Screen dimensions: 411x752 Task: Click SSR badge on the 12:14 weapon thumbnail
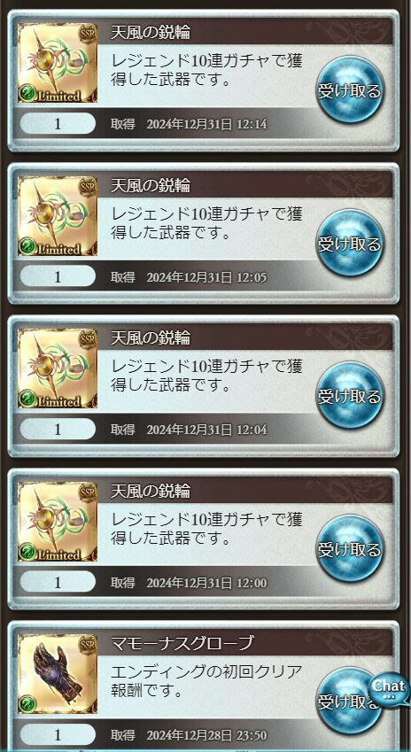point(88,33)
